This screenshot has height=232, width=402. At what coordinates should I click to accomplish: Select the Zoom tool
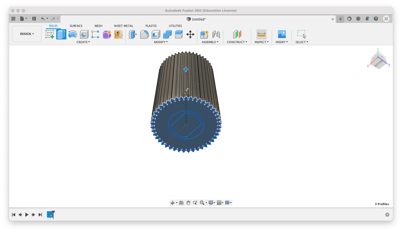click(x=195, y=203)
